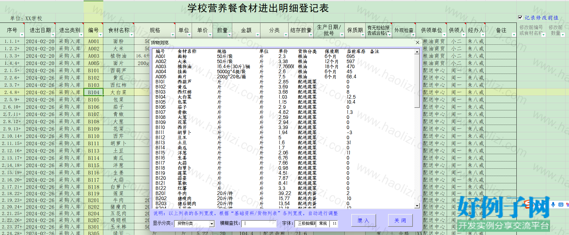Viewport: 569px width, 235px height.
Task: Close the 货物浏览 dialog with X
Action: tap(417, 42)
